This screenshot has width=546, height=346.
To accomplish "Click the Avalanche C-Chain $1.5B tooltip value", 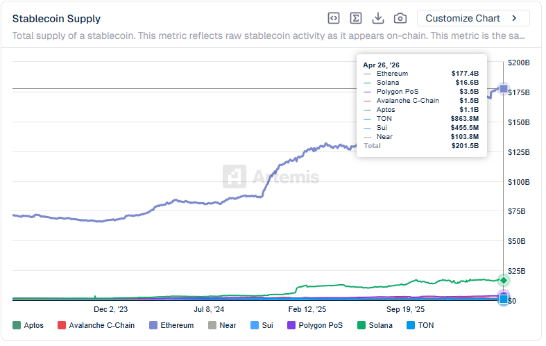I will 469,101.
